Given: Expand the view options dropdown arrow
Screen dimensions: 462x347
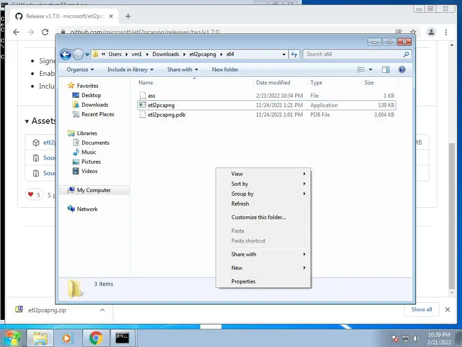Looking at the screenshot, I should (371, 70).
